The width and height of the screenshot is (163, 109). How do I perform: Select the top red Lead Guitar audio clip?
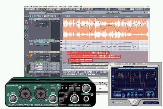(88, 53)
